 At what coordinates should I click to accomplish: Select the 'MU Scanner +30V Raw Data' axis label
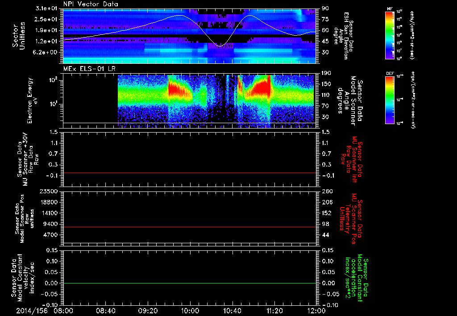tap(27, 159)
